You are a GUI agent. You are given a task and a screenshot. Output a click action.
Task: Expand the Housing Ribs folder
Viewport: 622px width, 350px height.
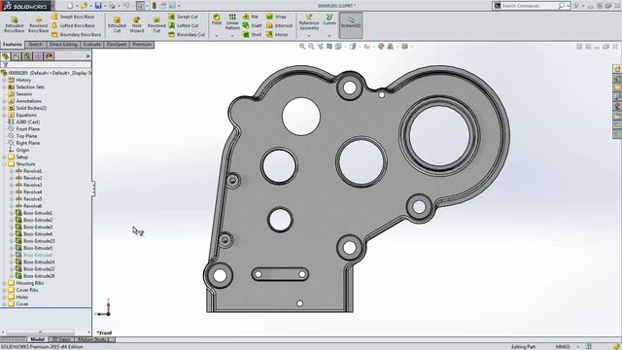[4, 283]
